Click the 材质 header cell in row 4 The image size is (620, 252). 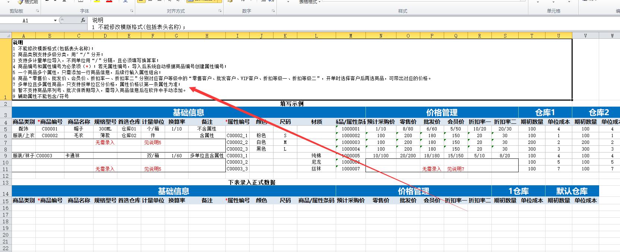(316, 122)
